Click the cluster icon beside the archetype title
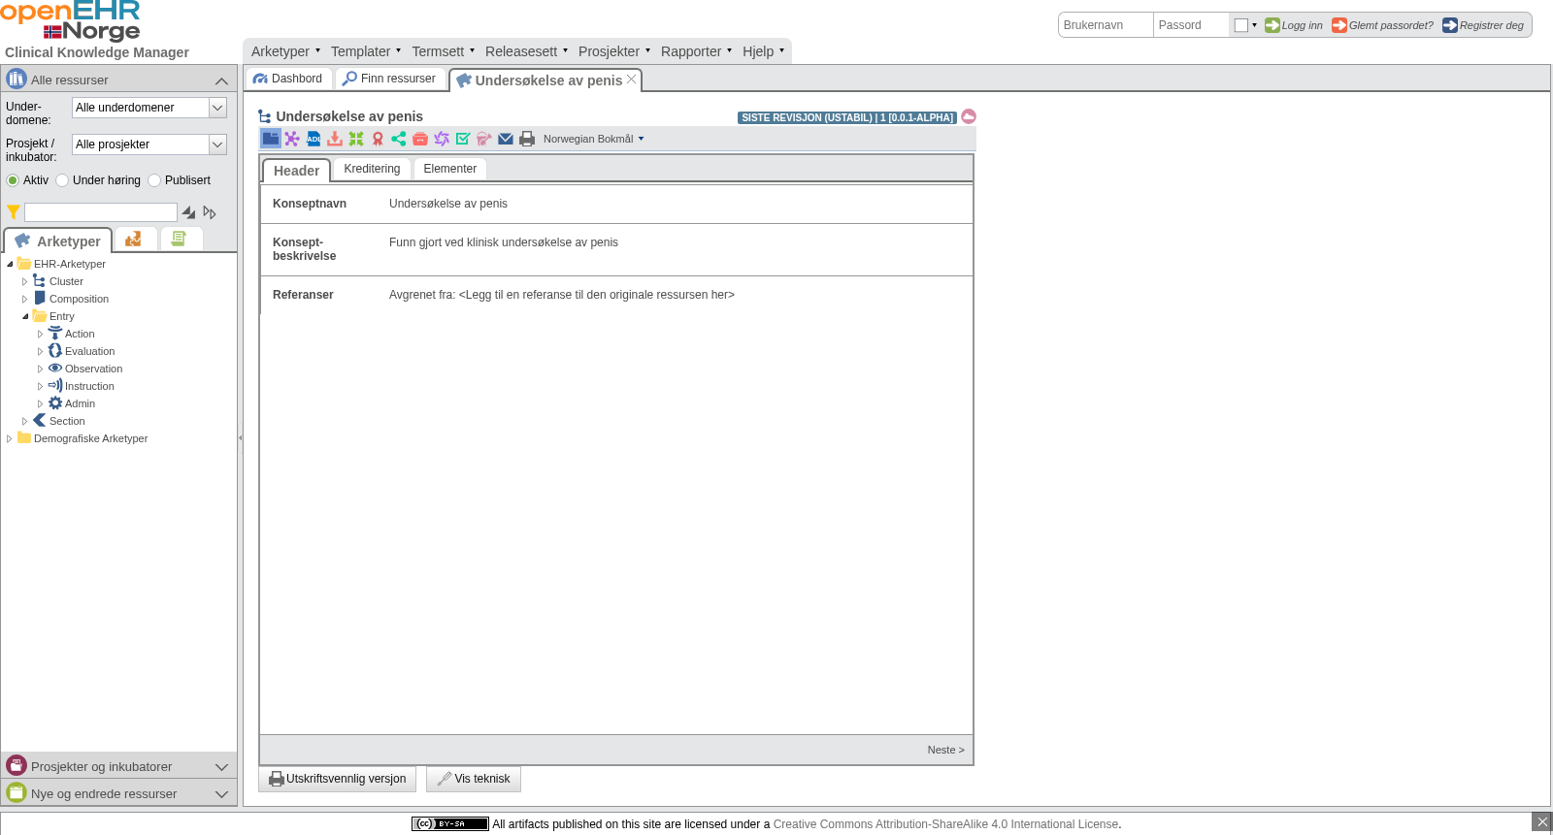The height and width of the screenshot is (835, 1553). pos(265,116)
